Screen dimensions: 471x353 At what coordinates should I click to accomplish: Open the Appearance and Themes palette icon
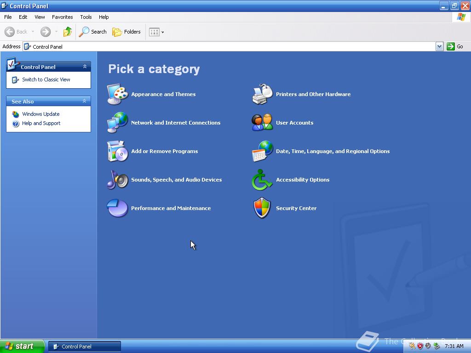[118, 94]
